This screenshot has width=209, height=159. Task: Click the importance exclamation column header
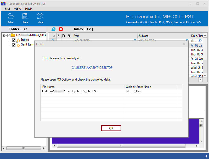[58, 36]
